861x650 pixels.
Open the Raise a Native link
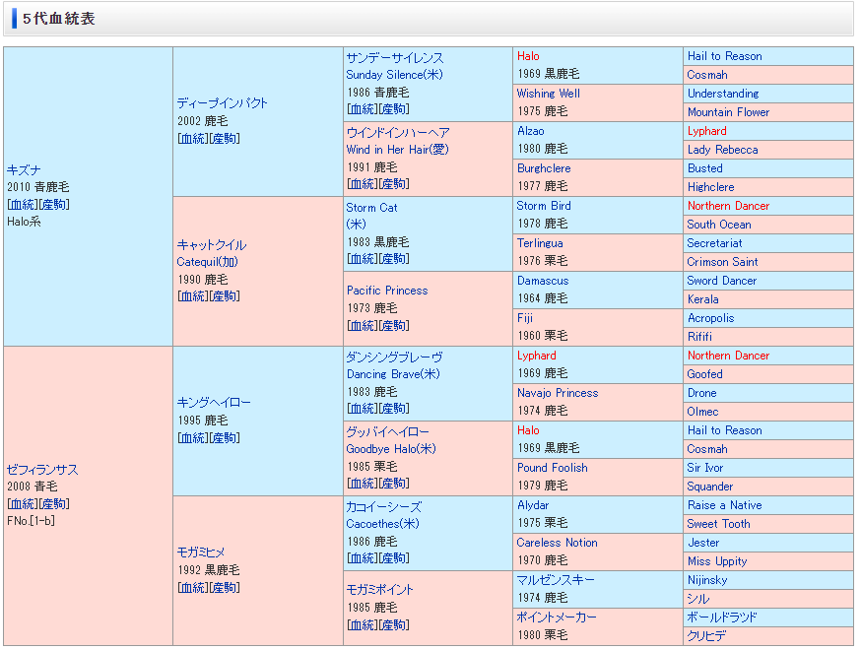tap(724, 505)
